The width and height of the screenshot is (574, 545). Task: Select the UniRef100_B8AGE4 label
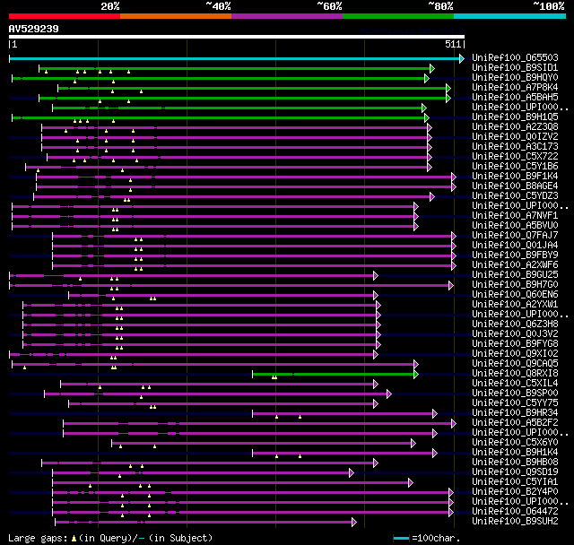click(x=515, y=186)
